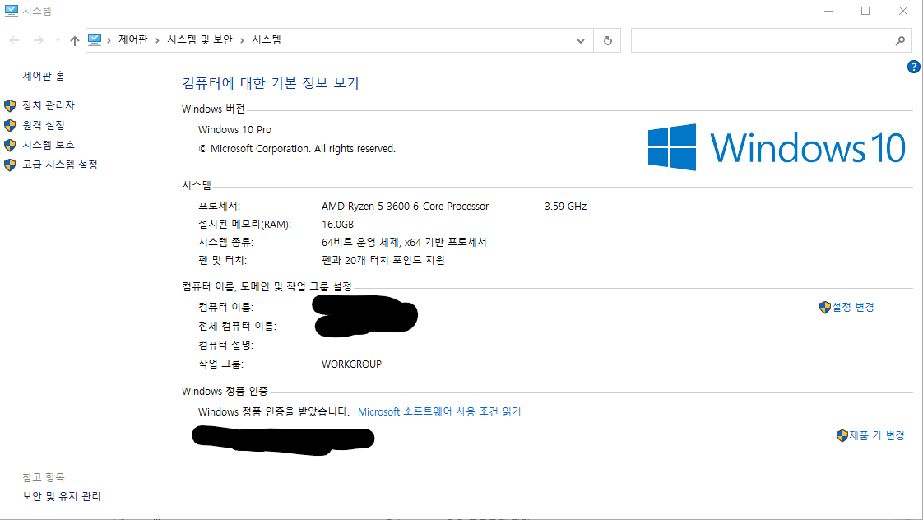Open 고급 시스템 설정 link

[x=60, y=165]
